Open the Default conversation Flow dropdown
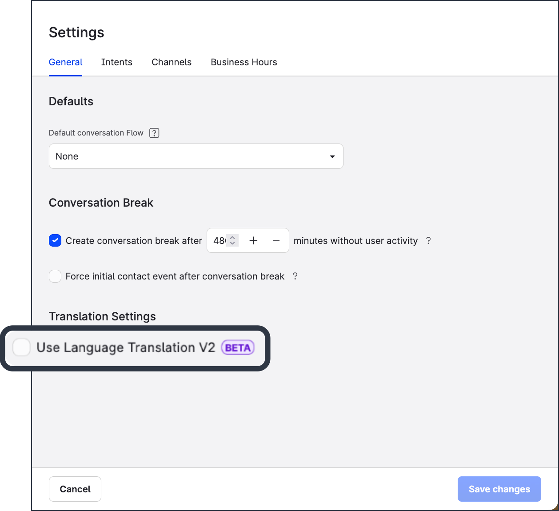This screenshot has width=559, height=511. coord(196,156)
